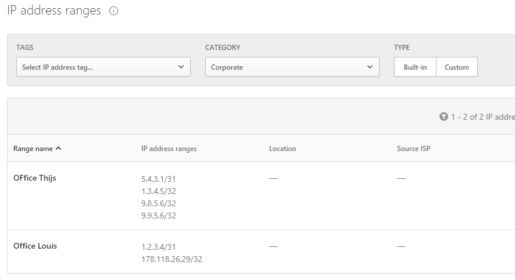The height and width of the screenshot is (280, 515).
Task: Select the 1.2.3.4/31 range in Office Louis
Action: (158, 247)
